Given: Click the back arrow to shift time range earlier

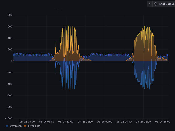Looking at the screenshot, I should (150, 4).
